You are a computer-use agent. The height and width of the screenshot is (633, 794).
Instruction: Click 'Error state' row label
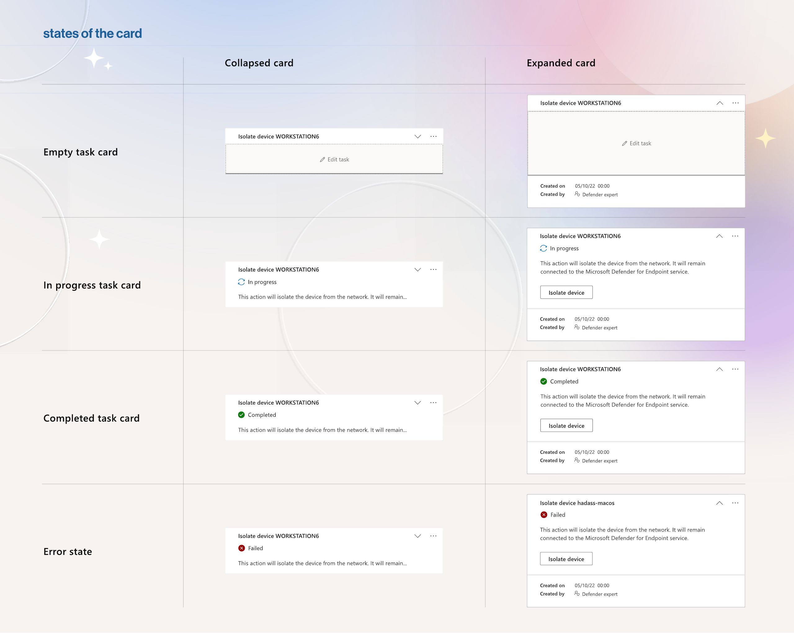tap(68, 552)
